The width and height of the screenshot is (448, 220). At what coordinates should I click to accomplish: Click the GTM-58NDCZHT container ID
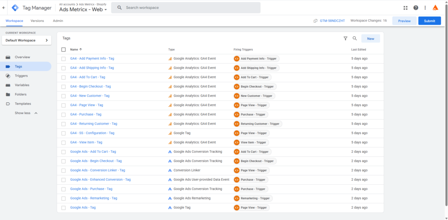[332, 21]
